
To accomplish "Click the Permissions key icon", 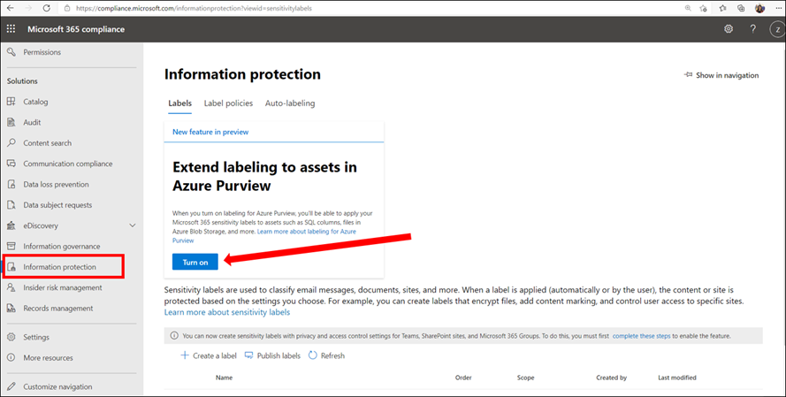I will [x=11, y=51].
